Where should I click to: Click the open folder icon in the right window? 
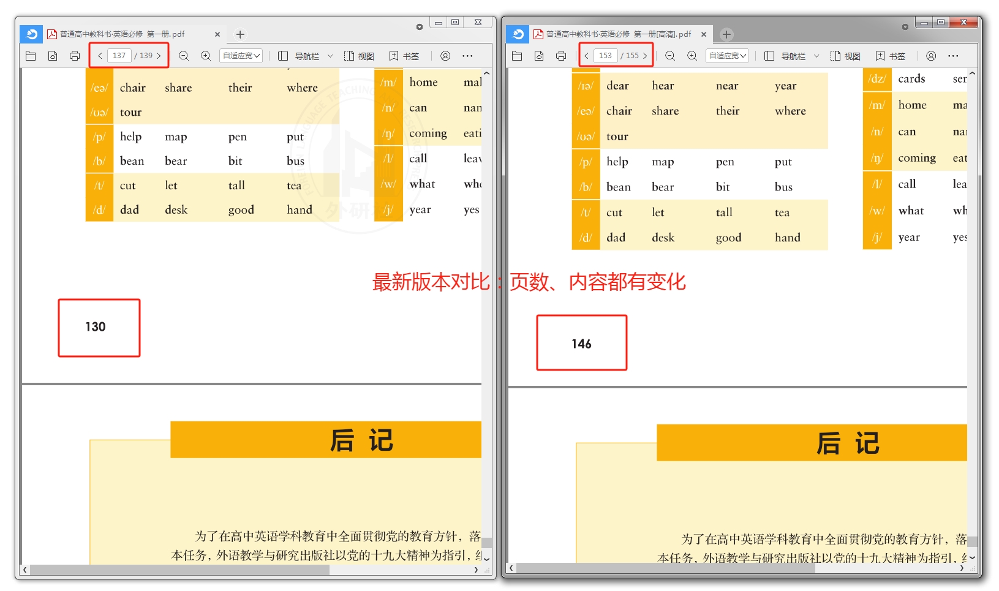pos(517,56)
